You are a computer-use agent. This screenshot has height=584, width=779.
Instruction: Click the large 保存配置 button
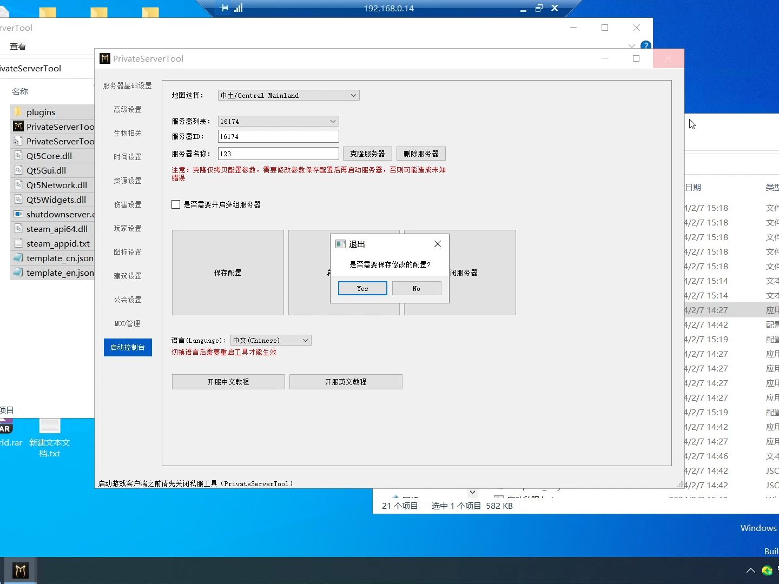(228, 273)
